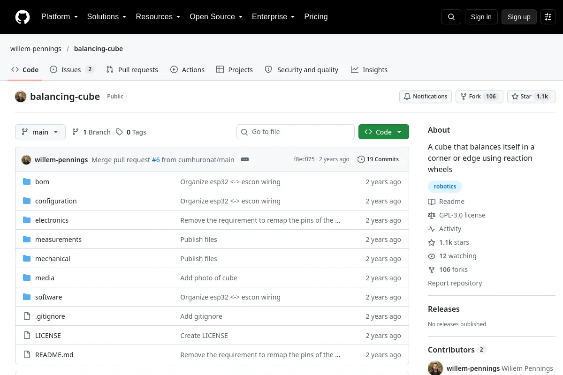Open the Platform dropdown menu

click(x=60, y=17)
